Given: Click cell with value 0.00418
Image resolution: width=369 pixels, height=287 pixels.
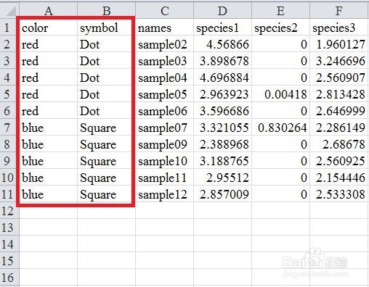Looking at the screenshot, I should [x=280, y=93].
